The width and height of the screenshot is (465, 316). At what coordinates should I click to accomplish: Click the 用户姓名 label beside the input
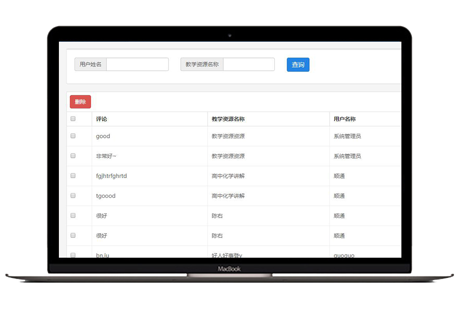pyautogui.click(x=91, y=65)
